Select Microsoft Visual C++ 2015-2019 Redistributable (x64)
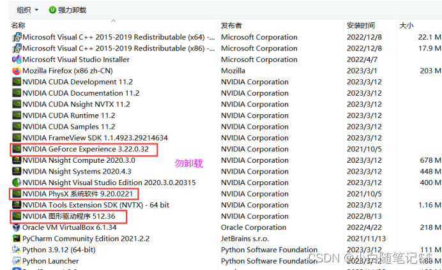 (x=119, y=37)
